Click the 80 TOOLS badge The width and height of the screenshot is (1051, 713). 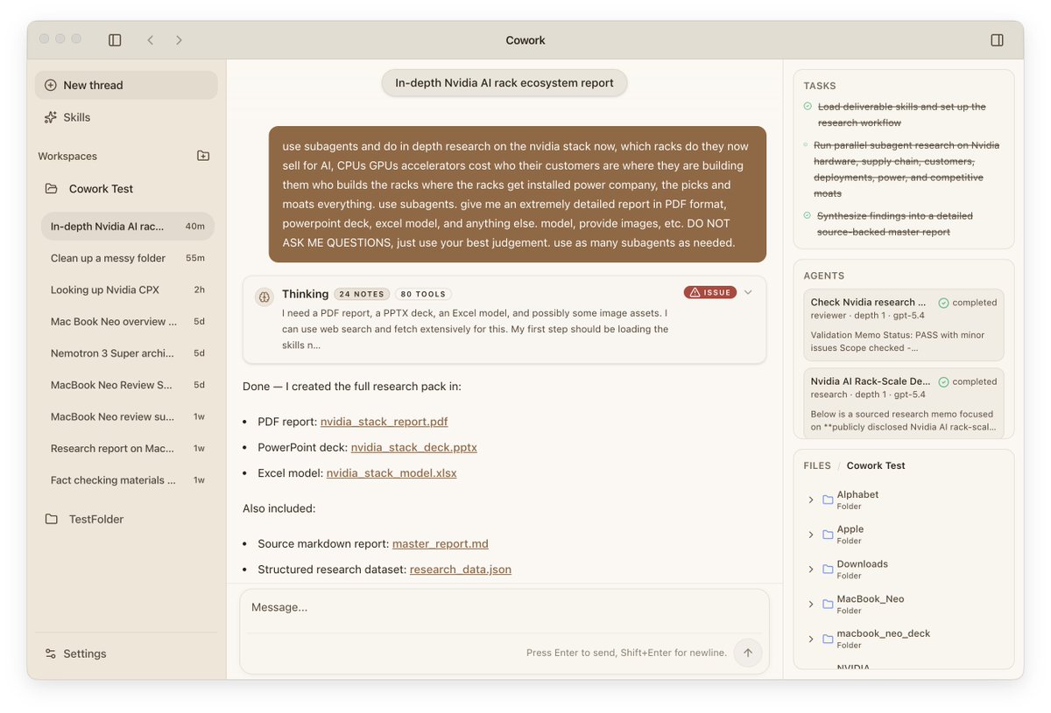pyautogui.click(x=423, y=294)
